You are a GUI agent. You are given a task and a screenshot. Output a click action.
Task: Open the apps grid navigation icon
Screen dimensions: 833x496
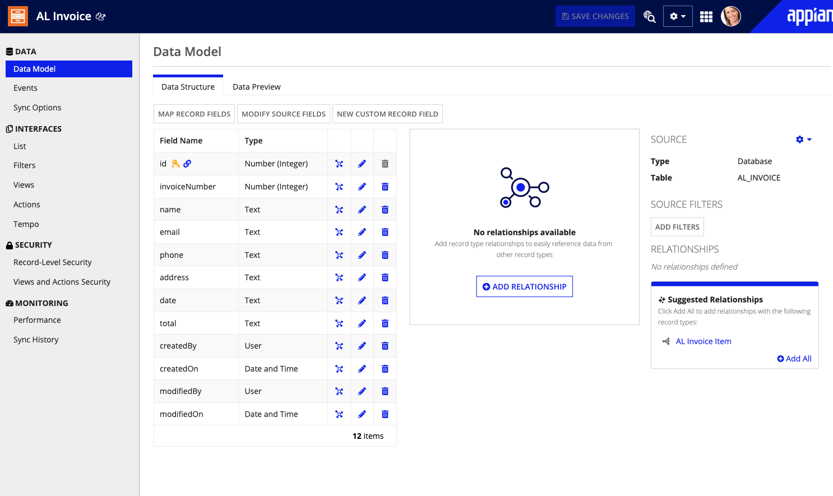706,17
